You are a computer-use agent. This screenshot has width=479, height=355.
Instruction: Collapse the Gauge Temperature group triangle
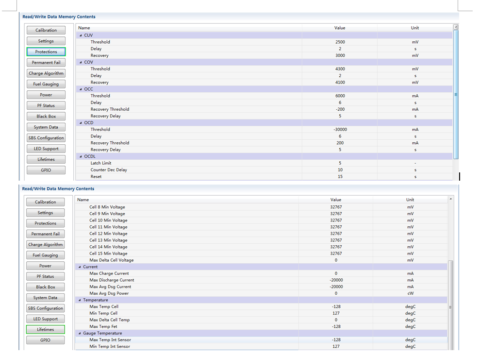[x=80, y=333]
